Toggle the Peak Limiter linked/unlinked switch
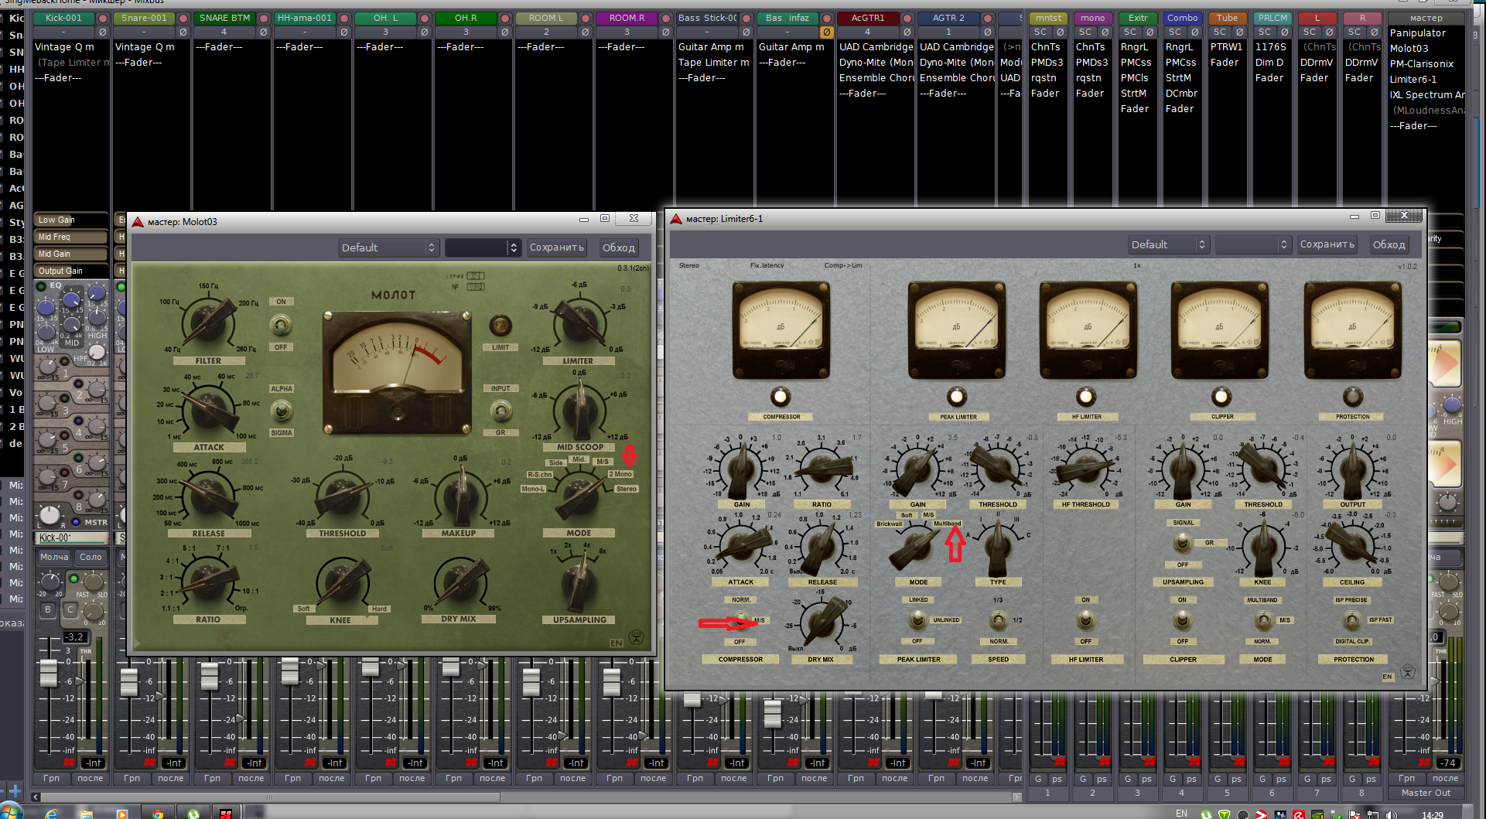1486x819 pixels. 917,620
